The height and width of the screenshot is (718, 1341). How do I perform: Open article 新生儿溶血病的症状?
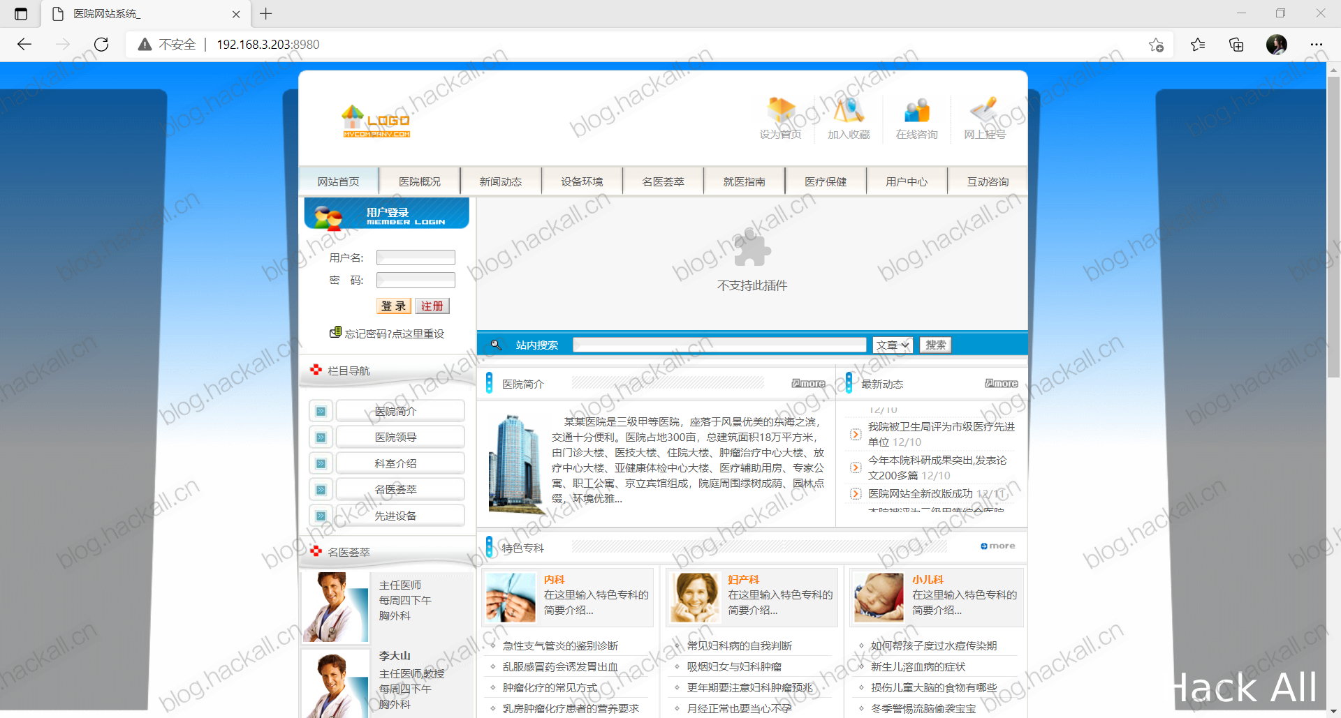[x=918, y=666]
